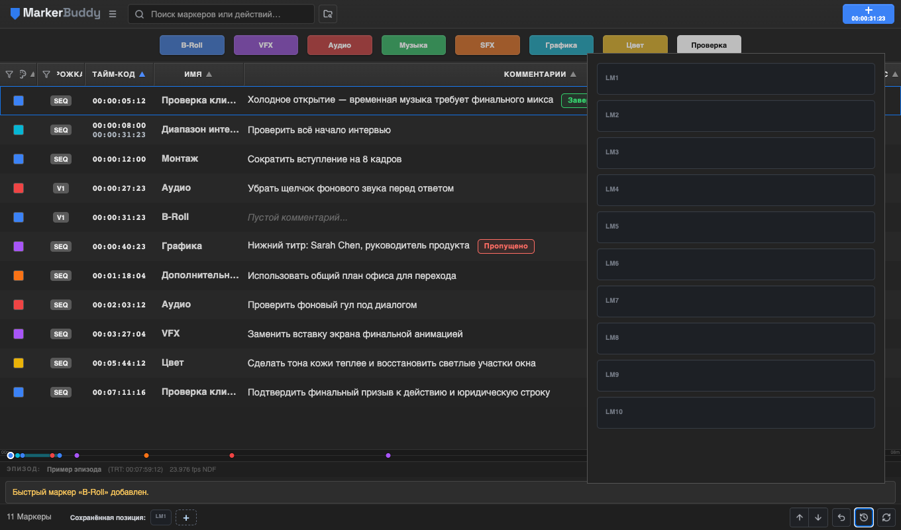Add a Музыка quick marker

click(413, 45)
